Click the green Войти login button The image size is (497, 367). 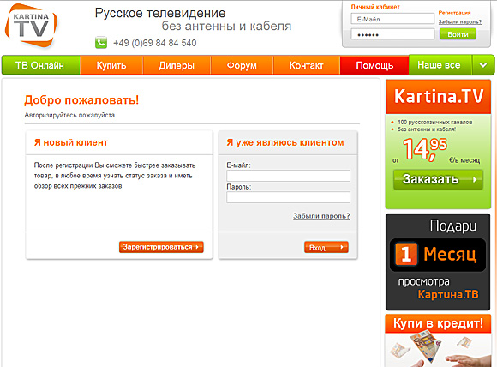(458, 34)
